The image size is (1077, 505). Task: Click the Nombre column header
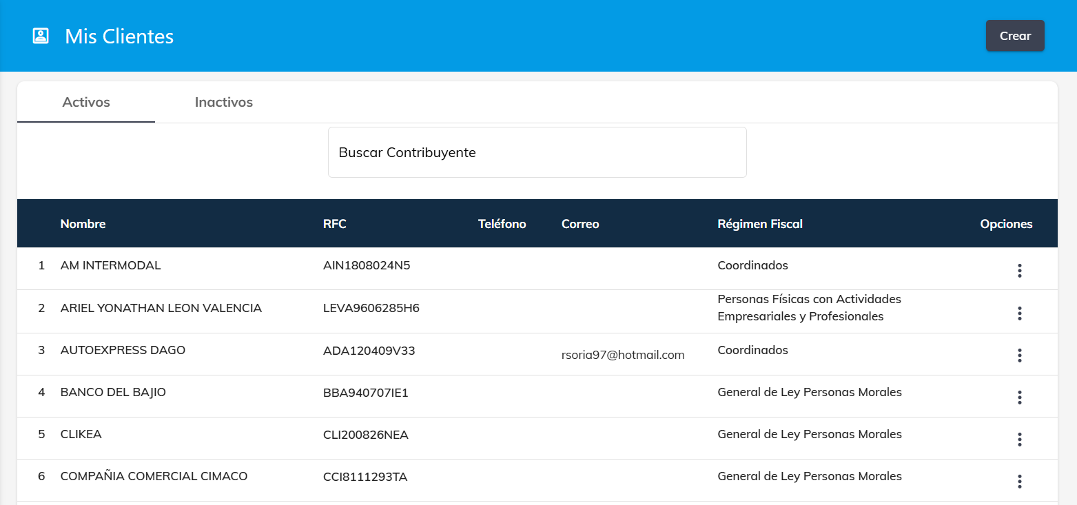[83, 224]
